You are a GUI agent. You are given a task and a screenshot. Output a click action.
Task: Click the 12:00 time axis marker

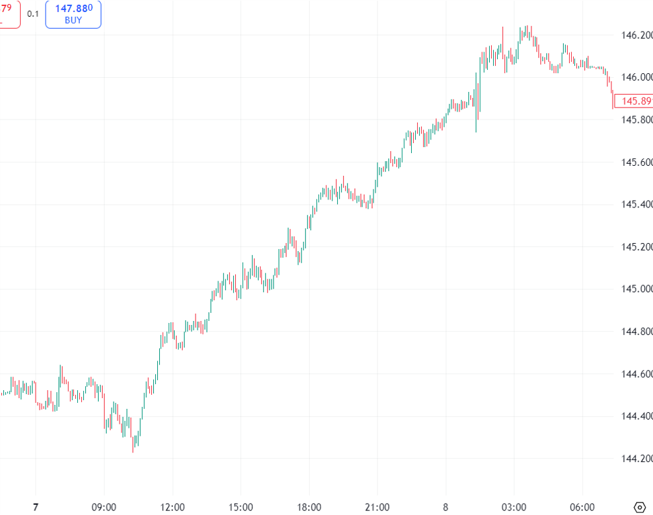(173, 507)
